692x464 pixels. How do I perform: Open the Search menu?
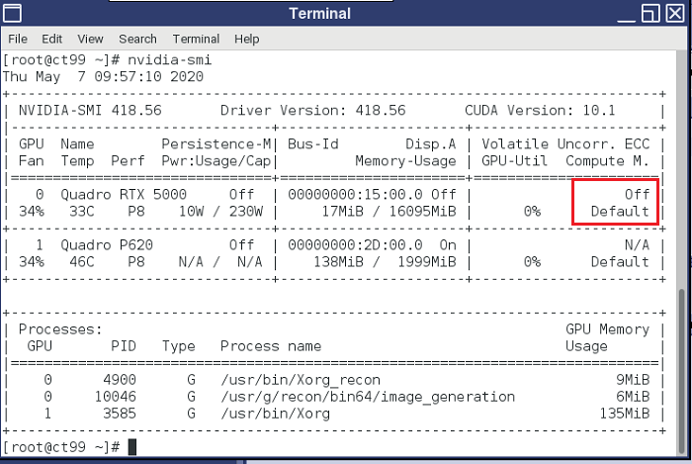click(x=137, y=39)
